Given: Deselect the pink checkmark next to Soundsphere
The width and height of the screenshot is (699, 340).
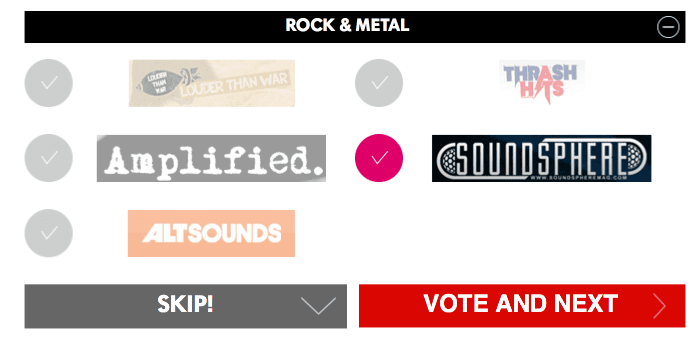Looking at the screenshot, I should (x=379, y=158).
